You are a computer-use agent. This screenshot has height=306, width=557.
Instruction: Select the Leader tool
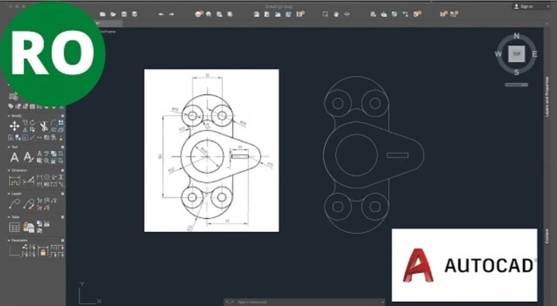[14, 202]
